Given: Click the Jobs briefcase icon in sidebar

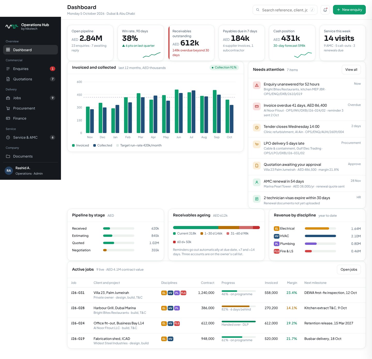Looking at the screenshot, I should (8, 98).
